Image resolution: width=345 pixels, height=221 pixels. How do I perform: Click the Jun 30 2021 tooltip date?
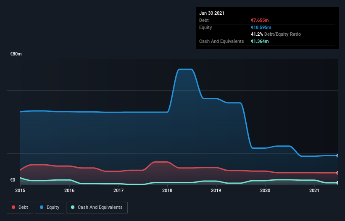[x=212, y=13]
